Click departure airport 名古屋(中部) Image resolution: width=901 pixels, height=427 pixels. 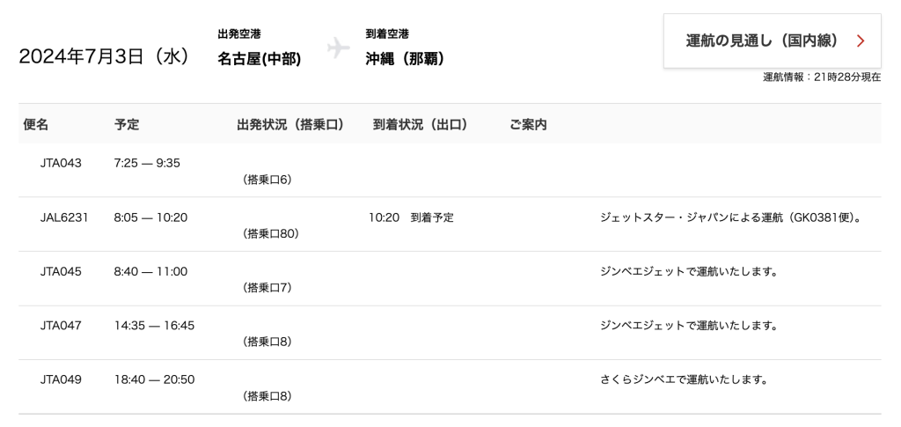tap(260, 59)
